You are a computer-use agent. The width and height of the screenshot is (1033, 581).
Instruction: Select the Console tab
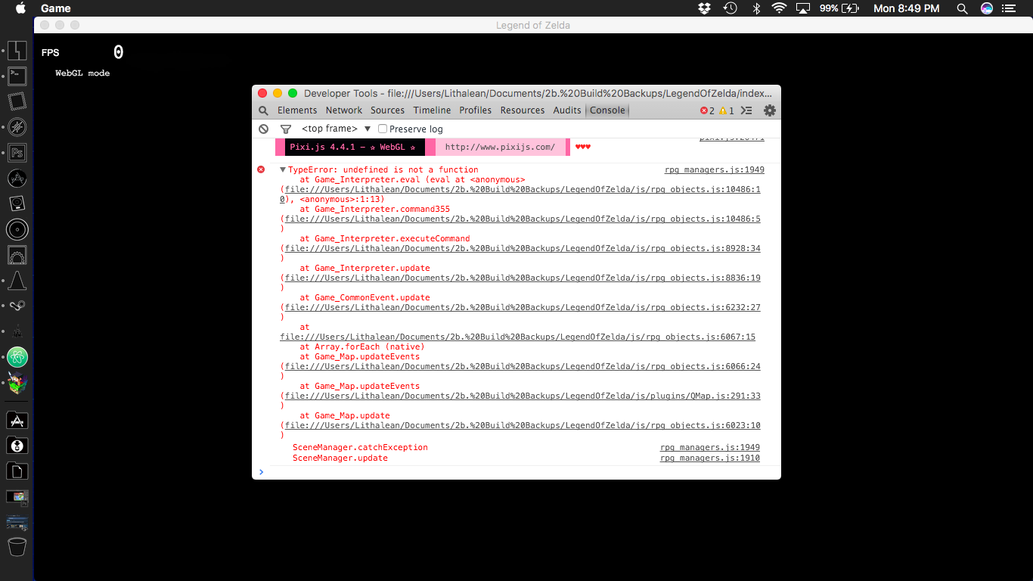607,110
